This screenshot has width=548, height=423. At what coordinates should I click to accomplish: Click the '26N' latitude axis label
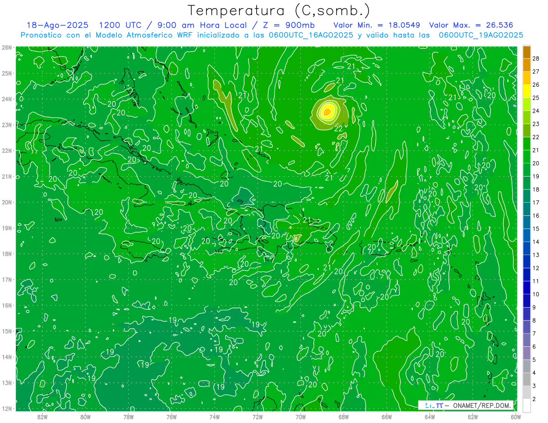[6, 47]
